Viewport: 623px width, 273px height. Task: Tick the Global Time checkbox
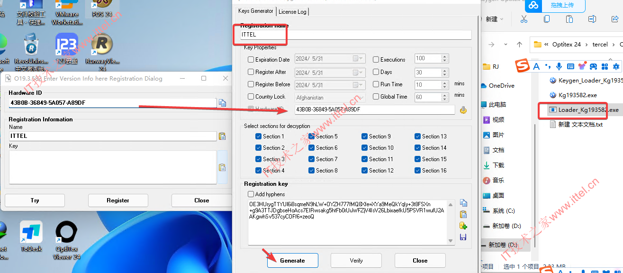coord(376,97)
